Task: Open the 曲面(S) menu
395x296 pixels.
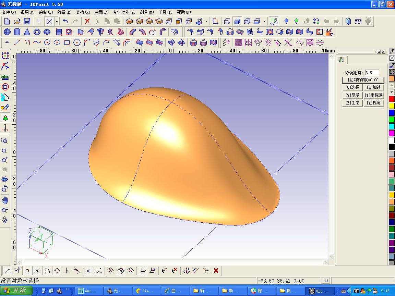Action: (101, 12)
